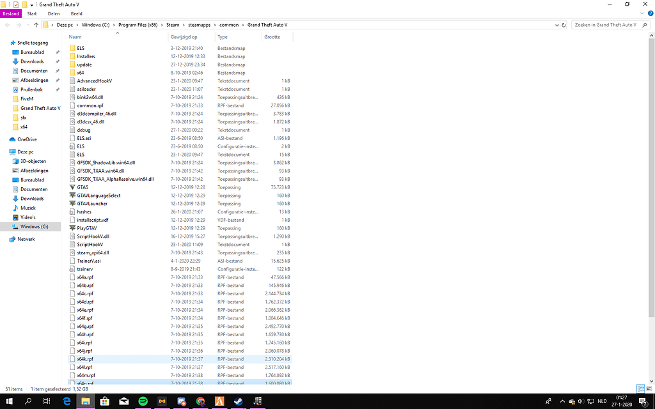Select the bink2w64.dll file icon
Viewport: 655px width, 409px height.
pos(73,97)
